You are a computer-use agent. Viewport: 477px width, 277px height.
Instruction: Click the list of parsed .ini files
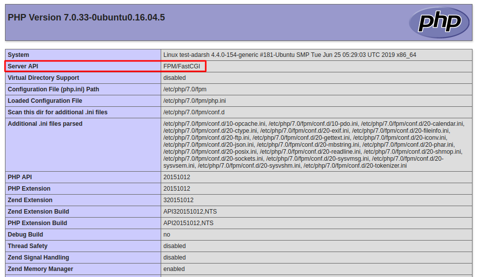pos(314,145)
